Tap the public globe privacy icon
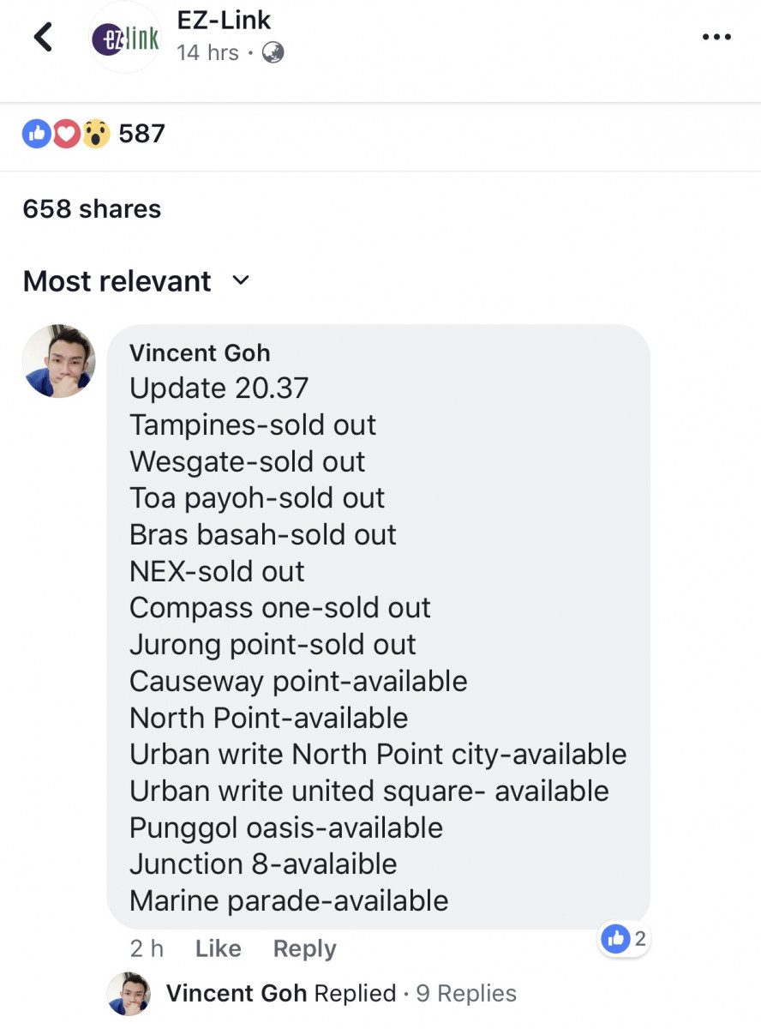Screen dimensions: 761x1029 (x=273, y=53)
